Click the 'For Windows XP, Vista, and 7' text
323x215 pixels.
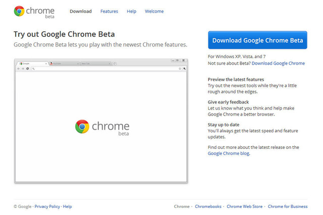(237, 57)
